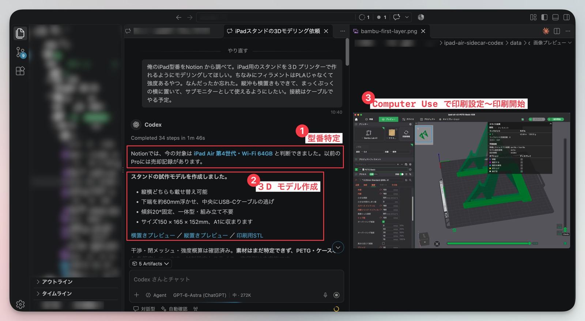Toggle the 対話型 conversation mode
The height and width of the screenshot is (321, 585).
[x=144, y=309]
